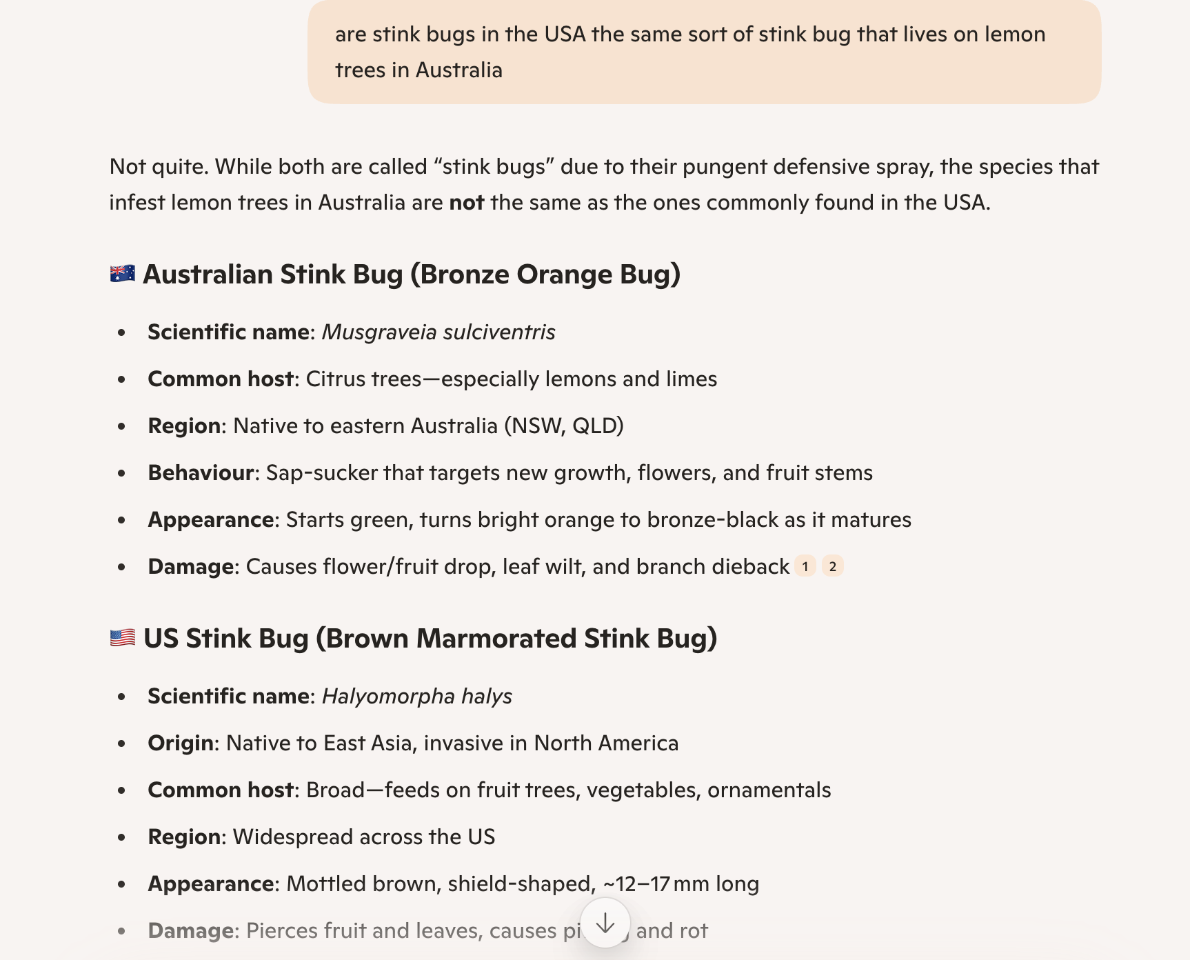
Task: Click the 'Origin' bullet label
Action: click(x=181, y=743)
